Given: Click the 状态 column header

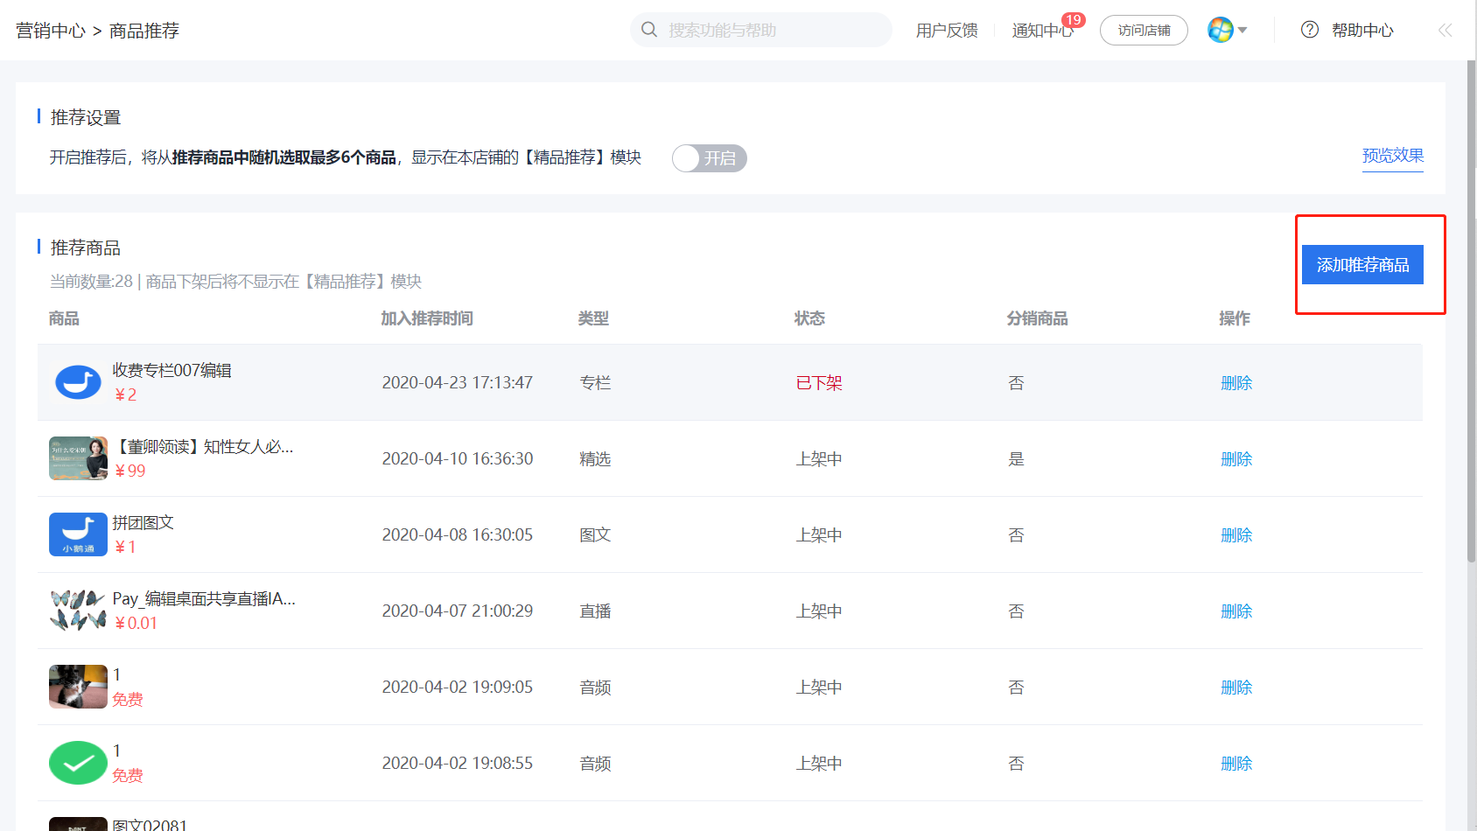Looking at the screenshot, I should click(809, 318).
